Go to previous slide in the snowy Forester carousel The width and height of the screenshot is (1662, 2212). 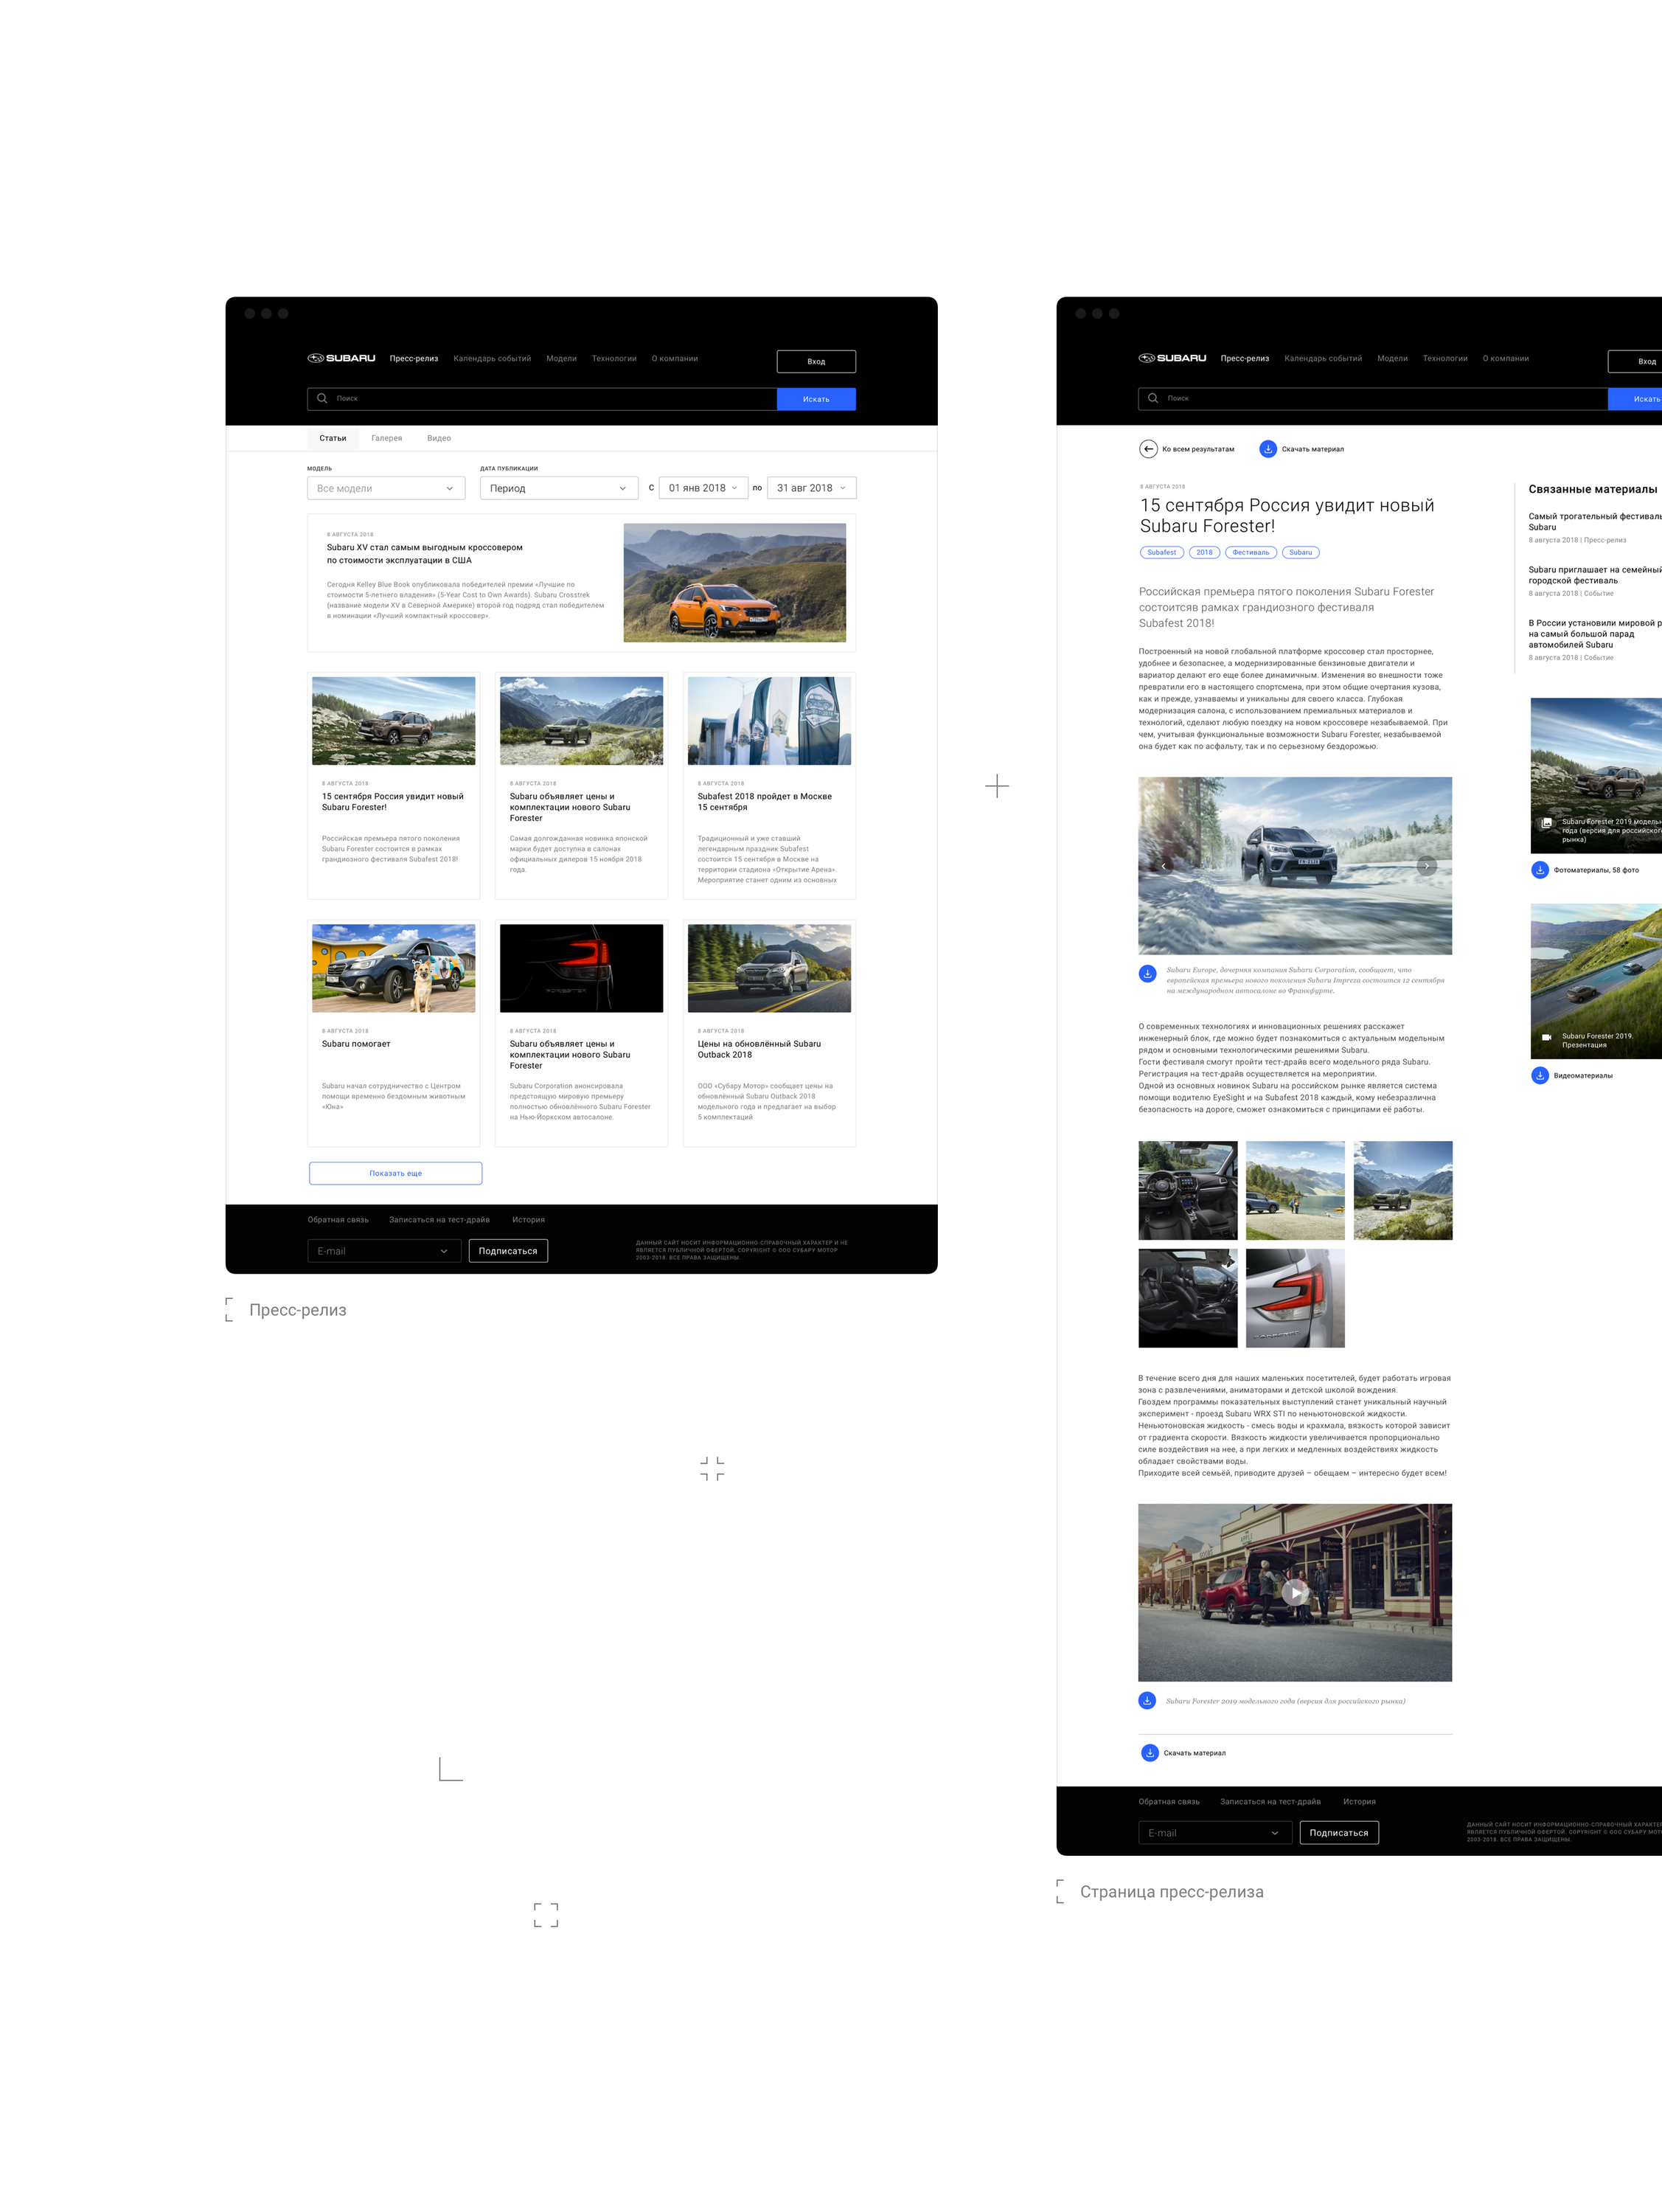click(1164, 866)
